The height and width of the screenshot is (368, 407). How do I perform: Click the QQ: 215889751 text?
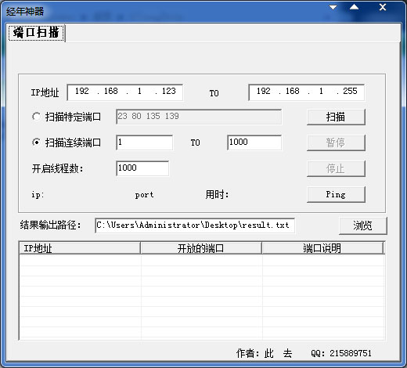tap(341, 353)
